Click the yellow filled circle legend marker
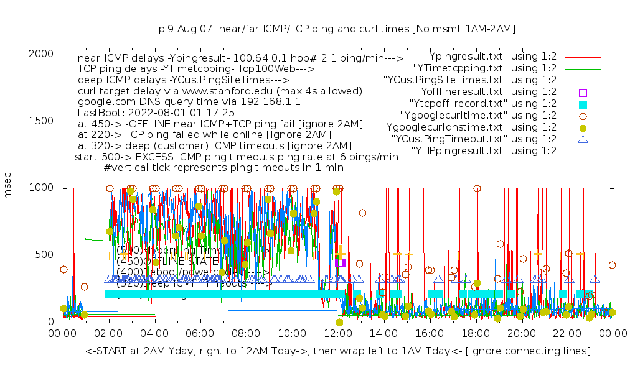Image resolution: width=635 pixels, height=373 pixels. (x=583, y=127)
